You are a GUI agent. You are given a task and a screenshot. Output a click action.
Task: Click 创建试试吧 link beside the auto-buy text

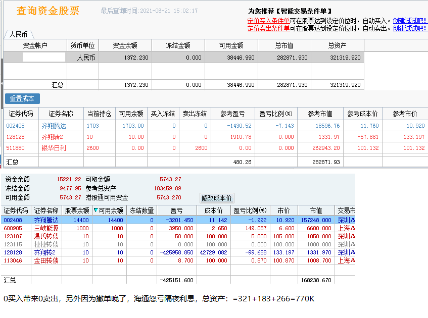tap(410, 21)
